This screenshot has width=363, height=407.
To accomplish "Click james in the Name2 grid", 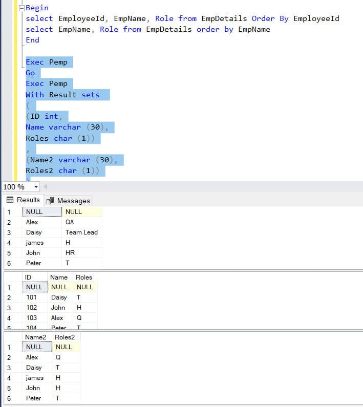I will 37,378.
